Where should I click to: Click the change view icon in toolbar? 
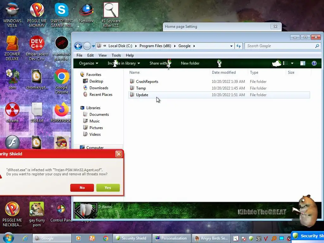coord(285,63)
